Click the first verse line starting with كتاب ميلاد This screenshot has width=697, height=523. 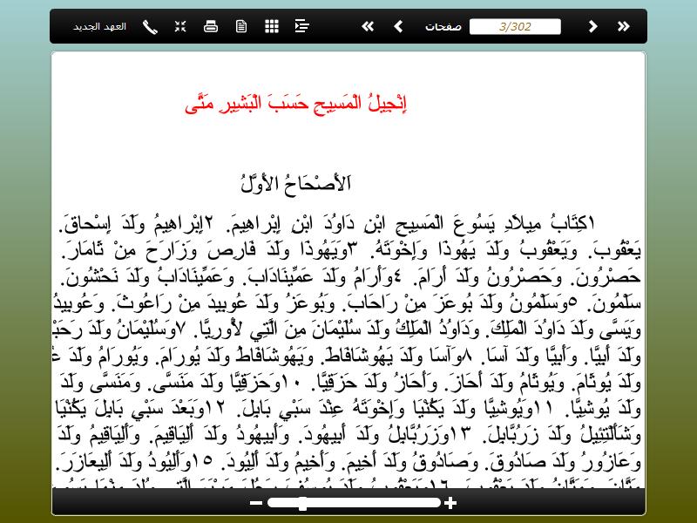pos(348,222)
